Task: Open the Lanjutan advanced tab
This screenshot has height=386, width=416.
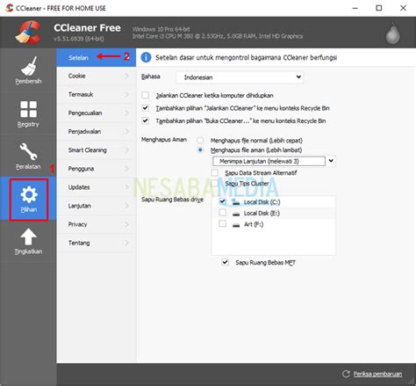Action: tap(97, 206)
